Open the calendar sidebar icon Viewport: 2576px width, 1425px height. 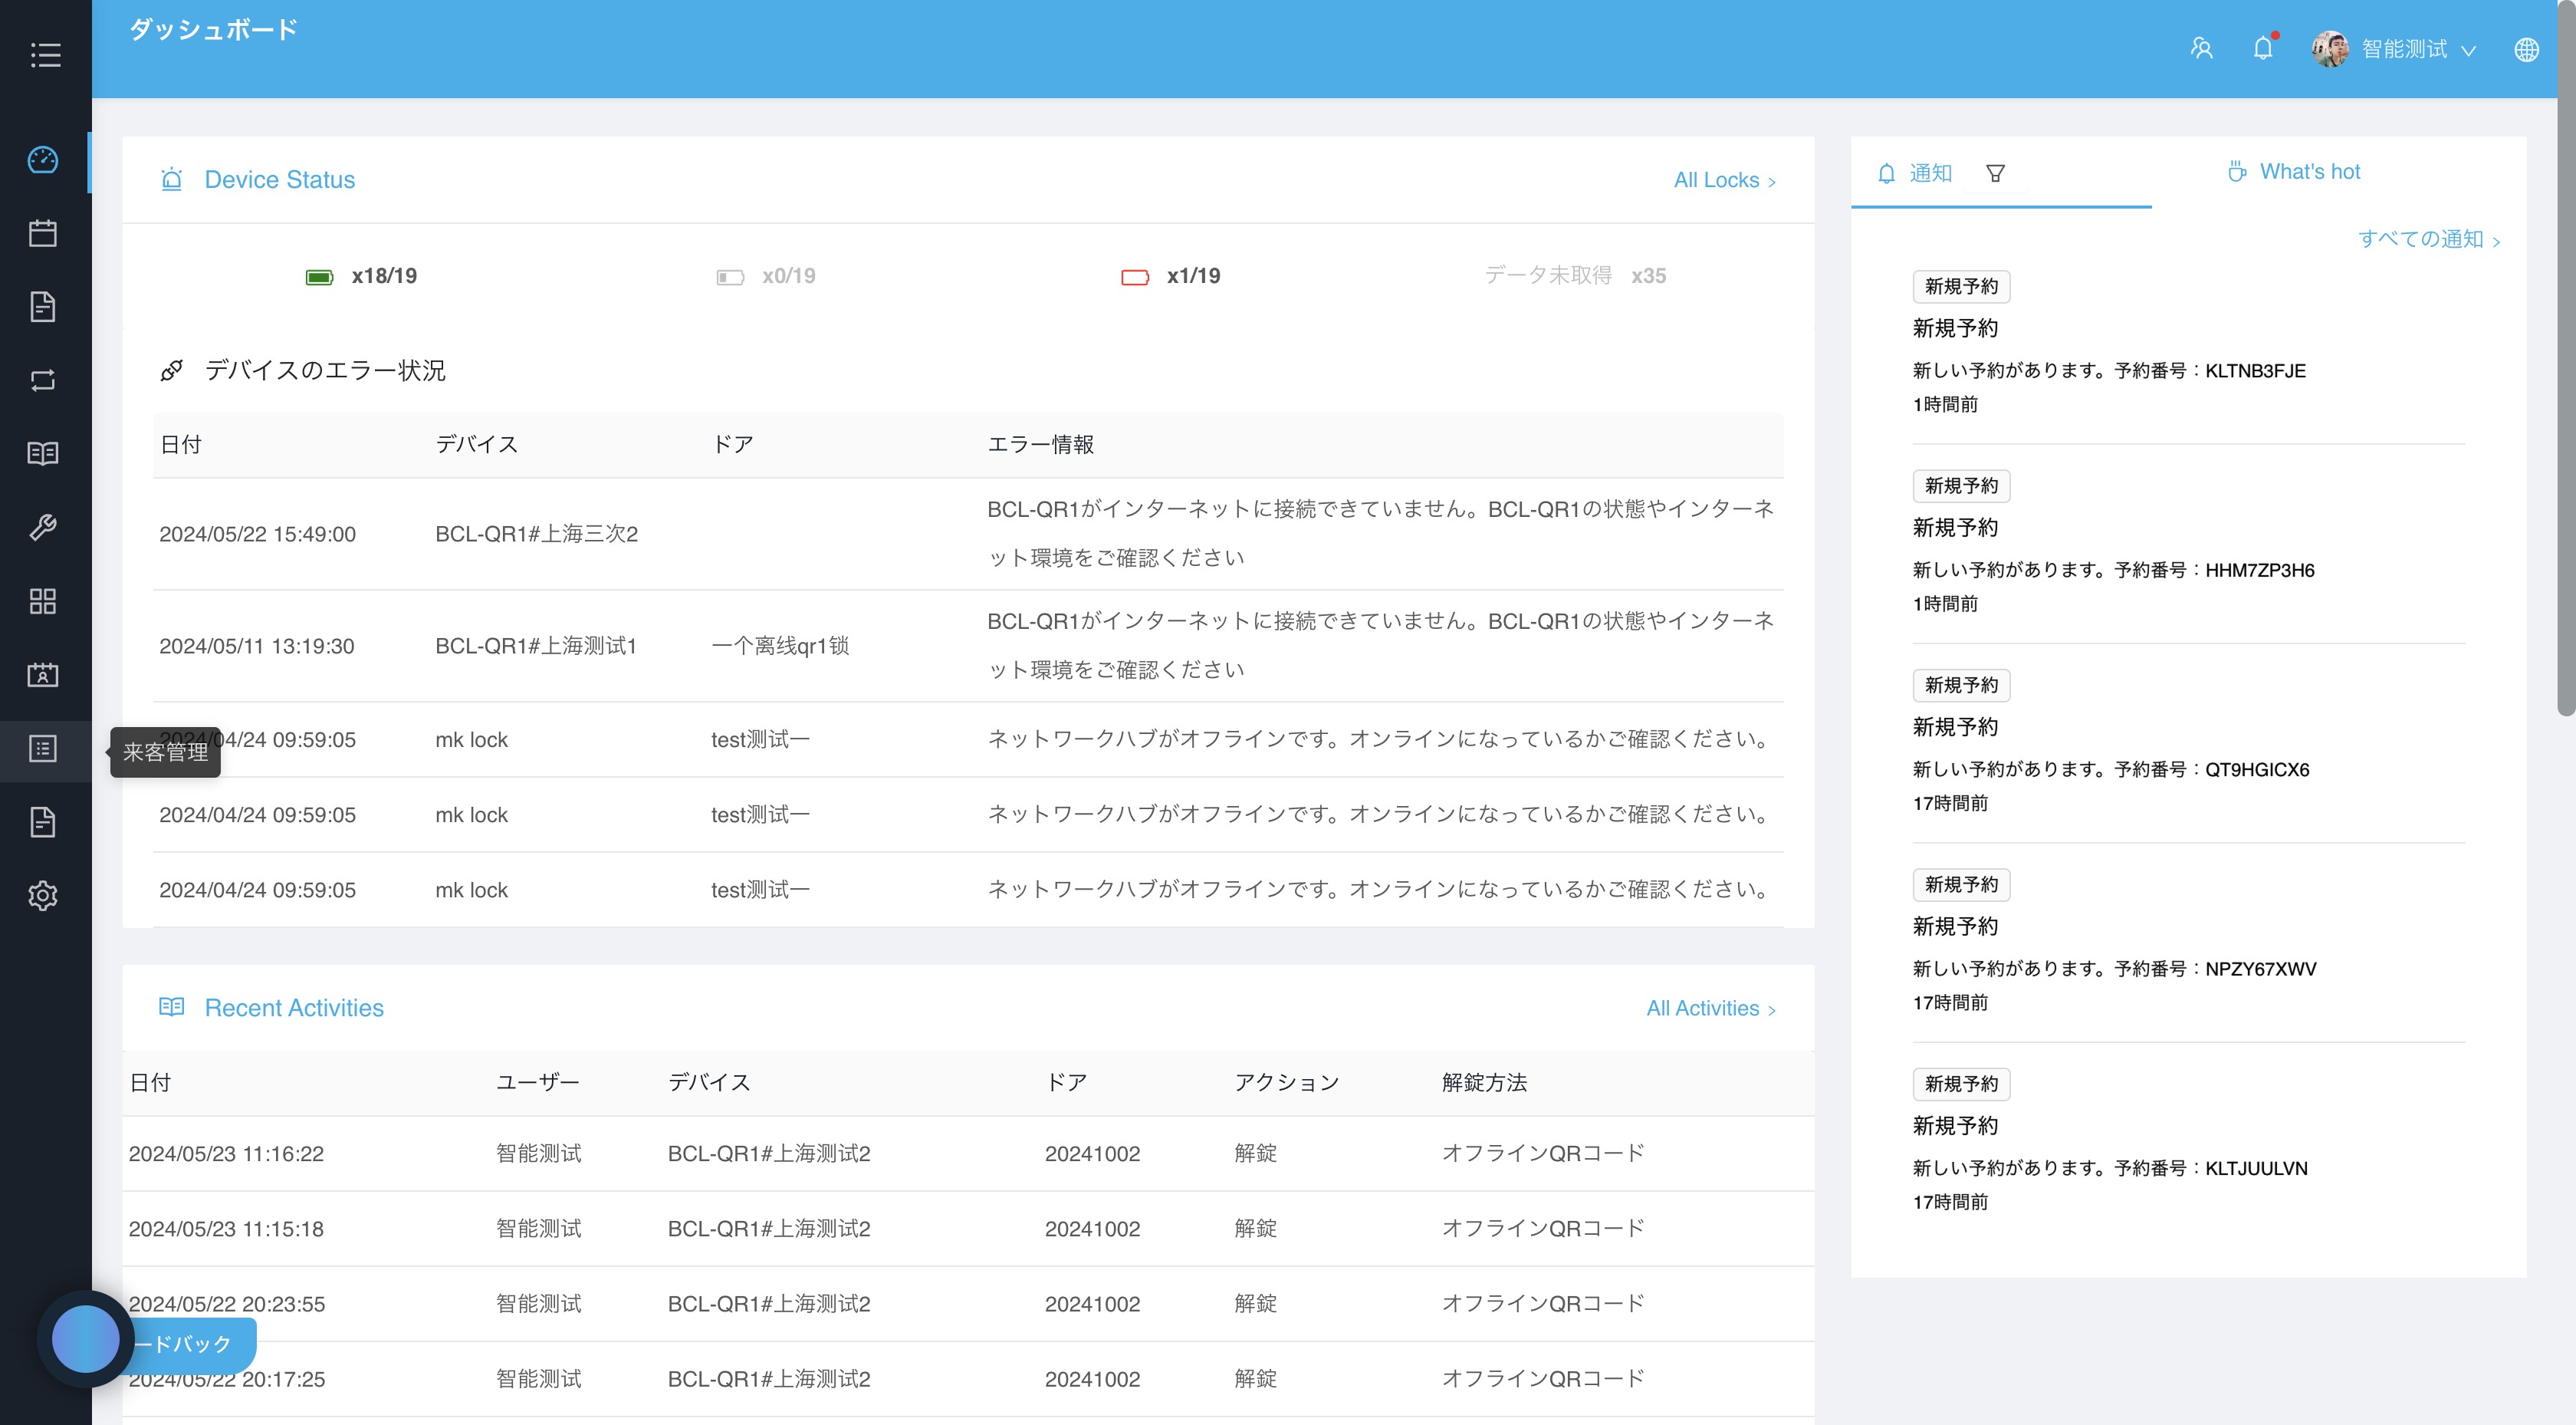click(x=43, y=233)
